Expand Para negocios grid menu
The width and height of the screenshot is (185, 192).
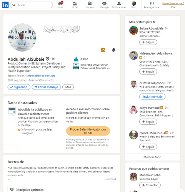tap(152, 5)
